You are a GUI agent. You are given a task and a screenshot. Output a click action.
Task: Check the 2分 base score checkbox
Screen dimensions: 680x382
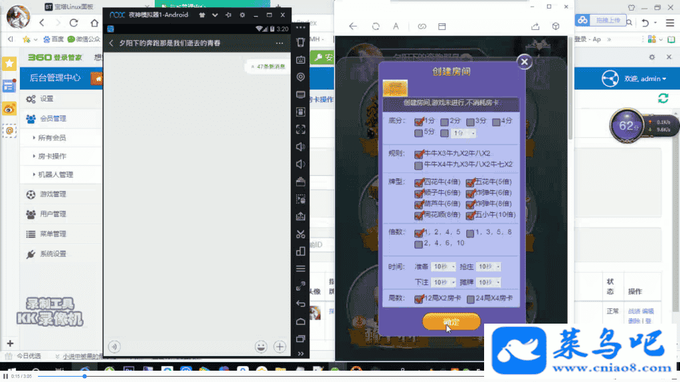[x=444, y=122]
